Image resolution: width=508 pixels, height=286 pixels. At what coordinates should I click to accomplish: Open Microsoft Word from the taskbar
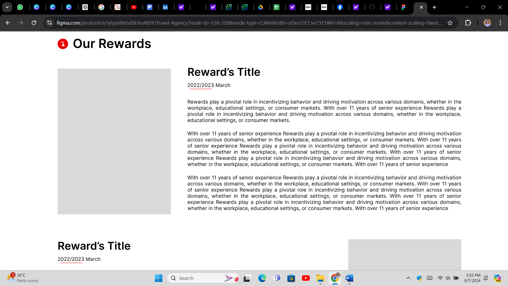349,278
